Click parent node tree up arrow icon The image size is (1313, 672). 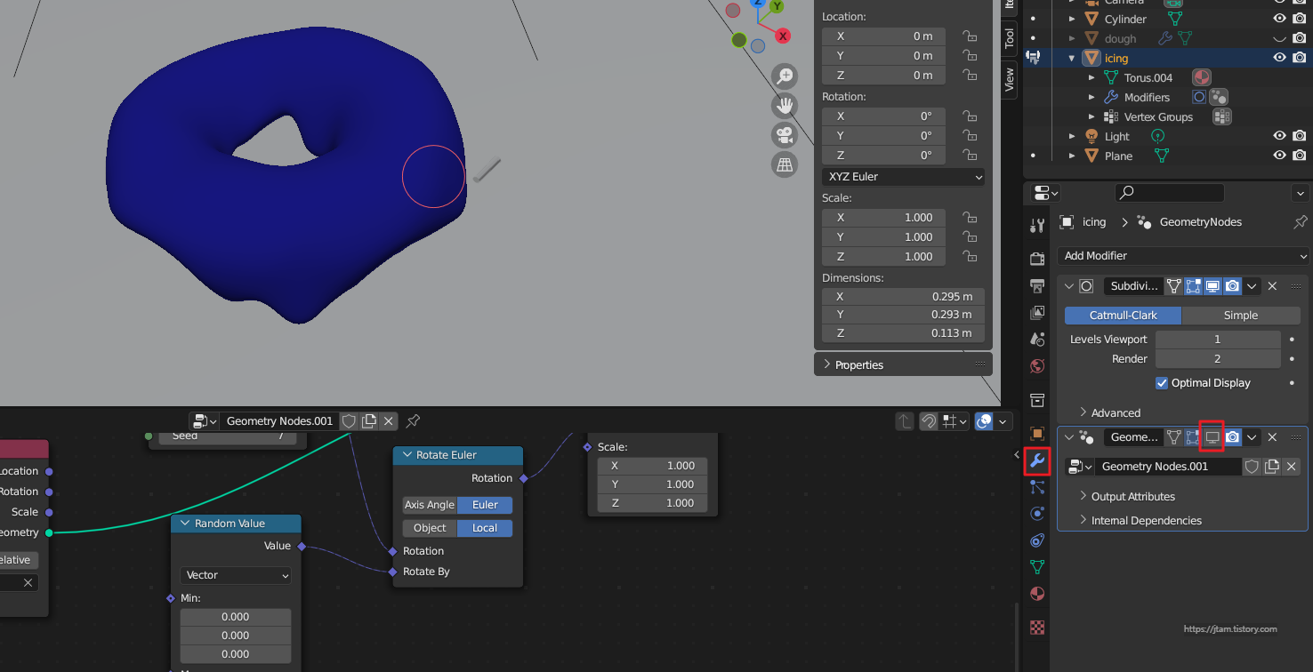pos(905,421)
